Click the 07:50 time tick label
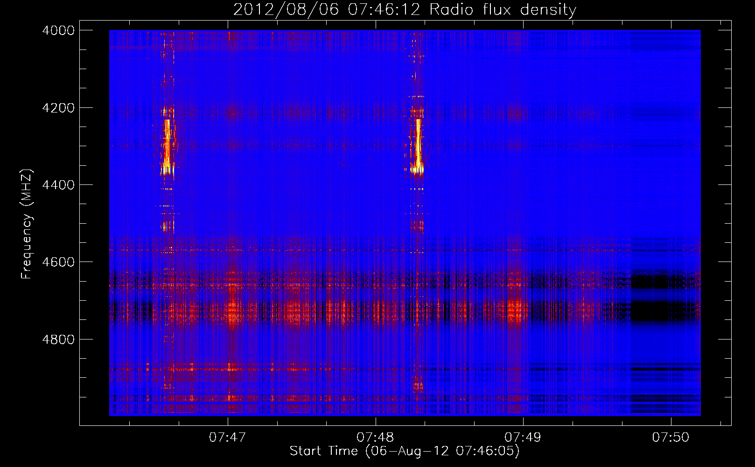This screenshot has height=467, width=755. tap(671, 438)
